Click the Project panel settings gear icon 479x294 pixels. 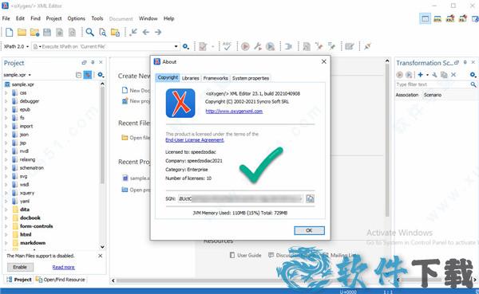101,75
